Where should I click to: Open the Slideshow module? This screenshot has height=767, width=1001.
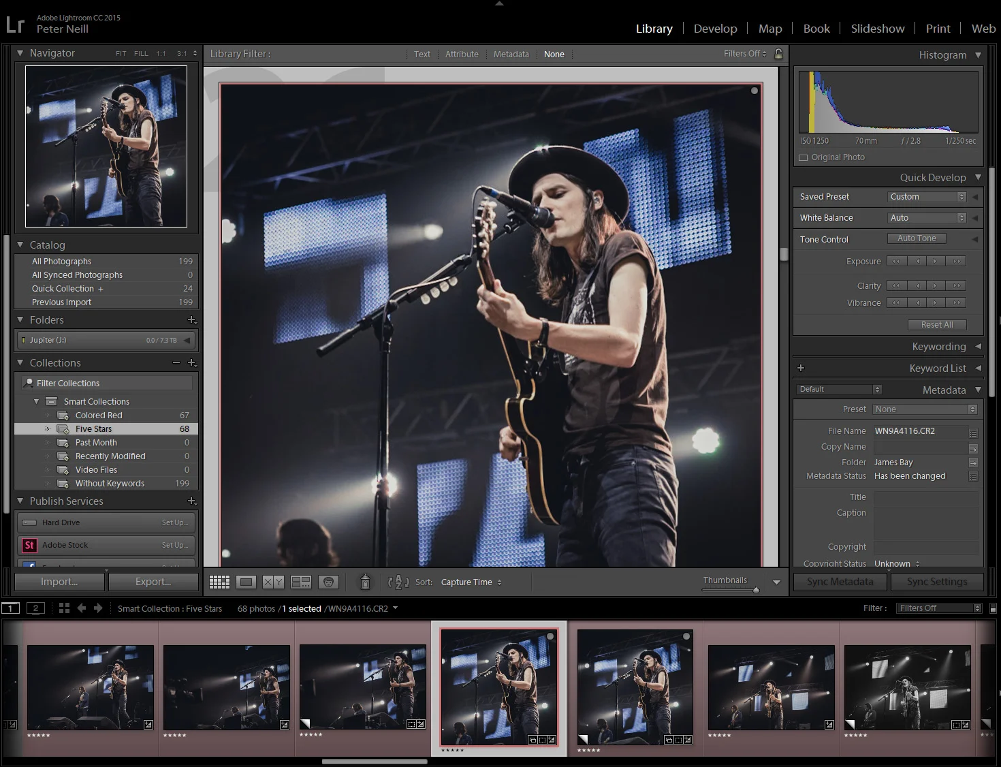pos(878,29)
